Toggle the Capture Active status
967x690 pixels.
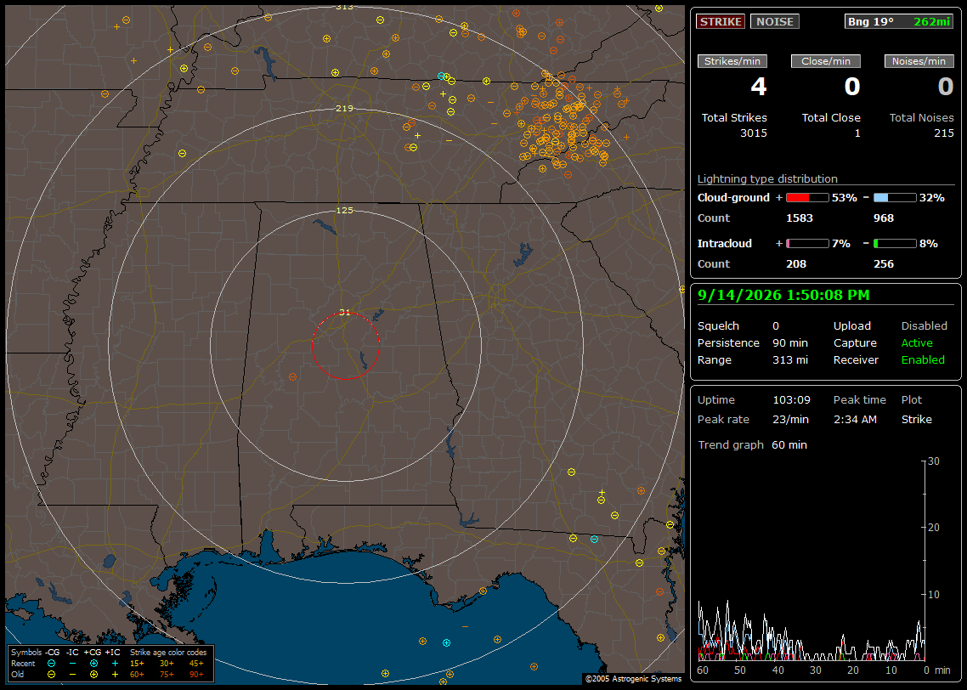point(917,342)
